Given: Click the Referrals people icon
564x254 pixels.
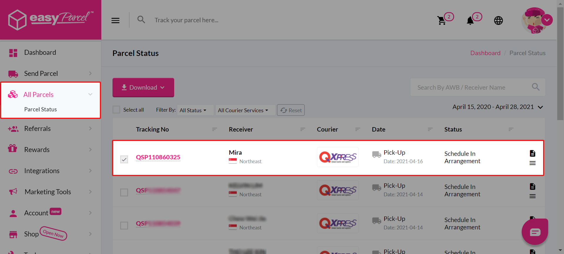Looking at the screenshot, I should [x=13, y=129].
